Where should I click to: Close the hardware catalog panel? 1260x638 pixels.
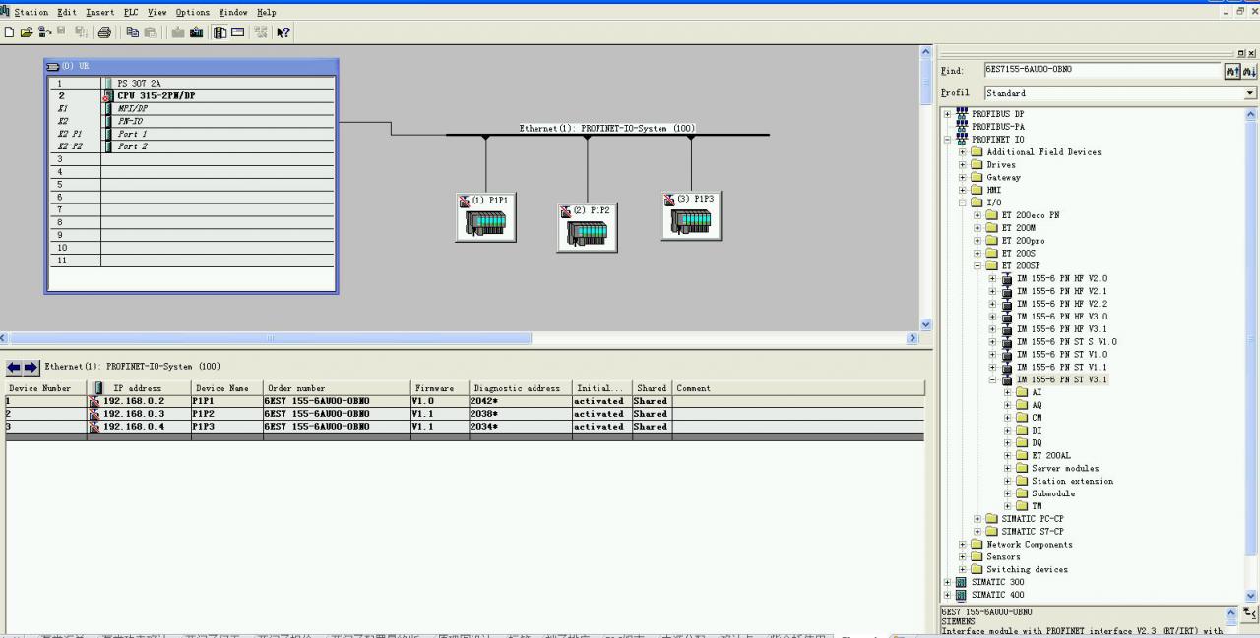click(1252, 53)
